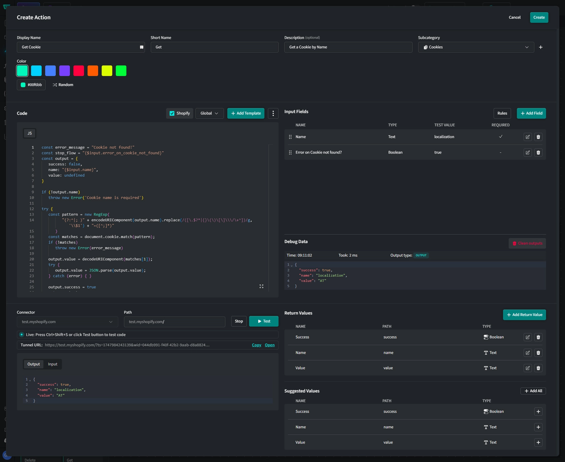The width and height of the screenshot is (565, 462).
Task: Select the red color swatch
Action: (x=79, y=71)
